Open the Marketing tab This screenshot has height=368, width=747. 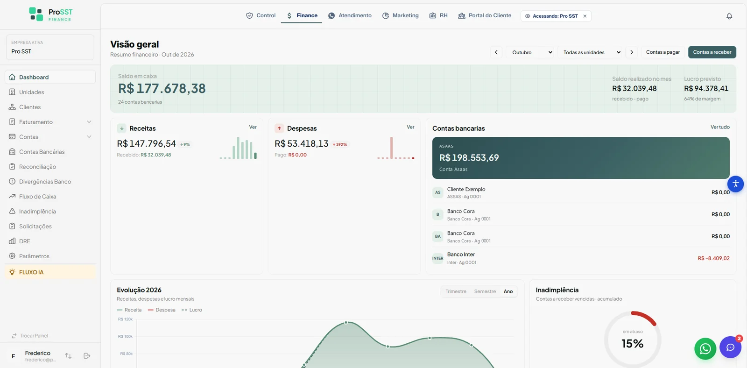pos(401,15)
